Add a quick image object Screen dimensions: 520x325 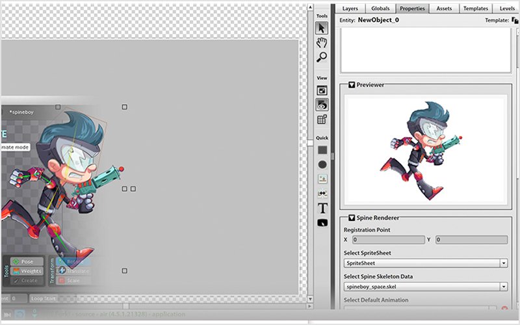322,179
